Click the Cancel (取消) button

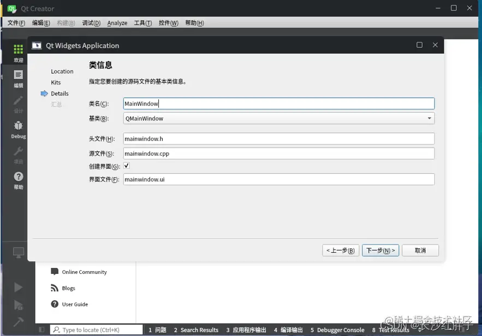tap(420, 251)
